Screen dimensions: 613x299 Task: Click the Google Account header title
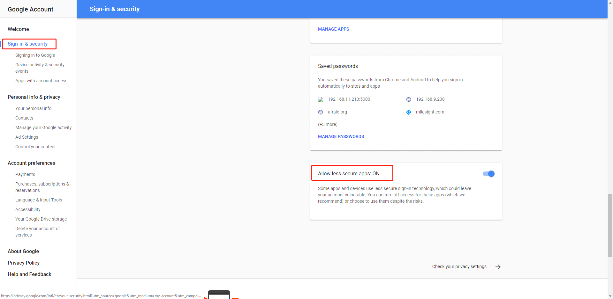[x=30, y=9]
